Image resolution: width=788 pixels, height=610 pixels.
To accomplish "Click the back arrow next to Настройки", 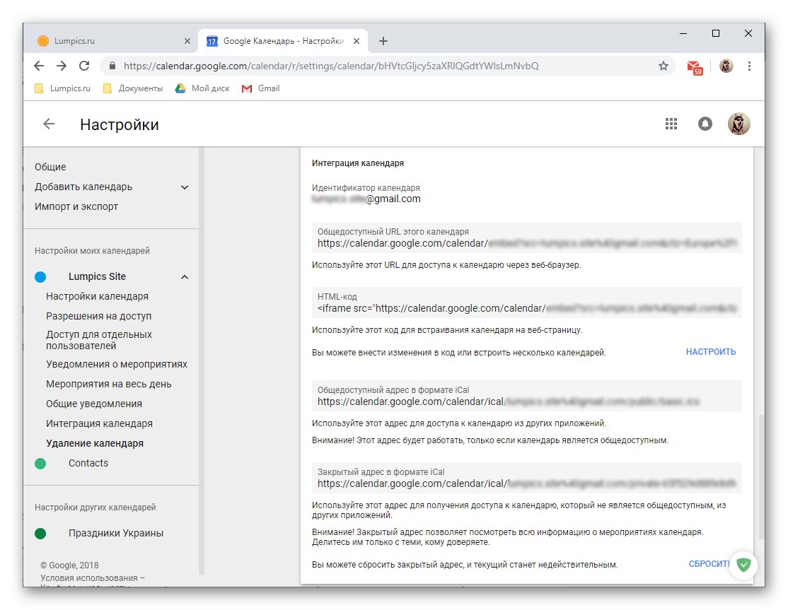I will tap(47, 123).
